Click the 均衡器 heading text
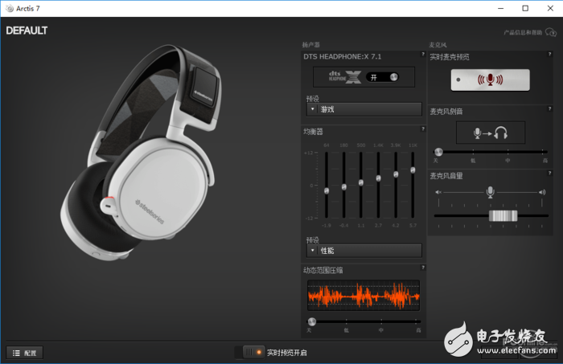The height and width of the screenshot is (364, 563). [313, 132]
